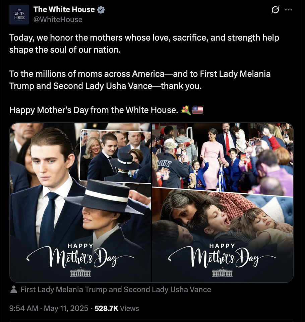Open the right Usha Vance collage image
The height and width of the screenshot is (322, 305).
pyautogui.click(x=223, y=203)
